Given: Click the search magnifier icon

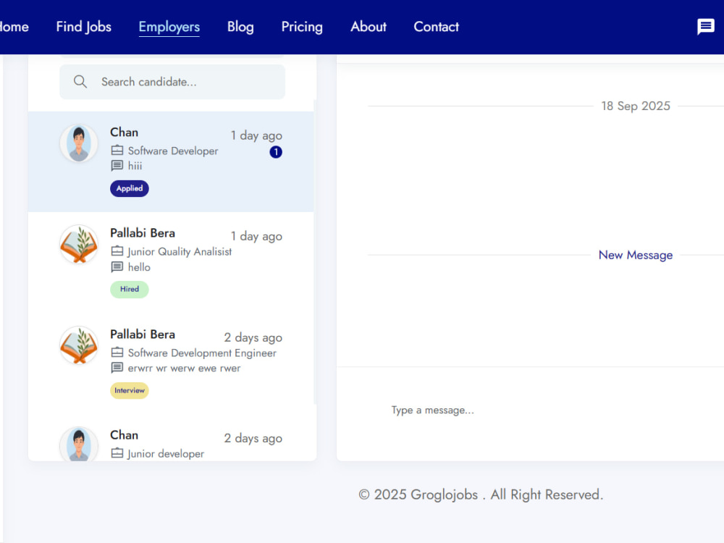Looking at the screenshot, I should 80,82.
